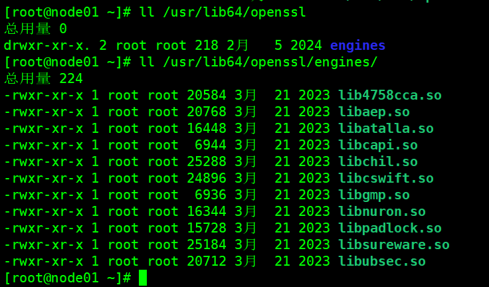Click file size 16448
Screen dimensions: 489x287
pyautogui.click(x=207, y=128)
